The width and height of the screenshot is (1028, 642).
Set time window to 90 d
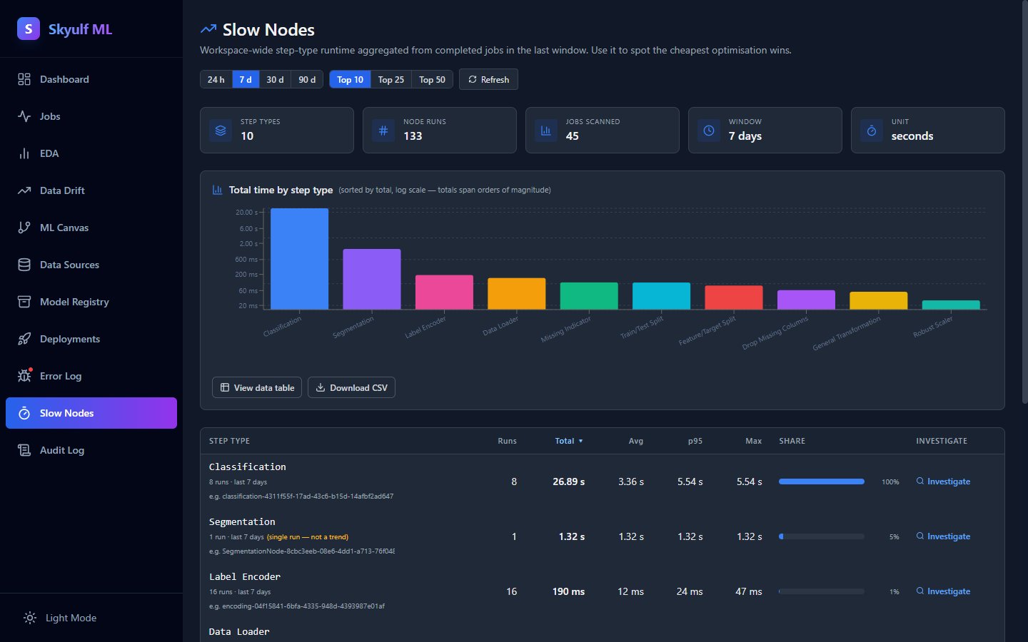pyautogui.click(x=307, y=79)
